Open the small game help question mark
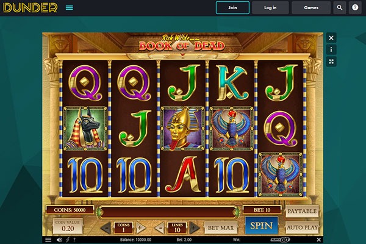366x244 pixels. click(74, 240)
